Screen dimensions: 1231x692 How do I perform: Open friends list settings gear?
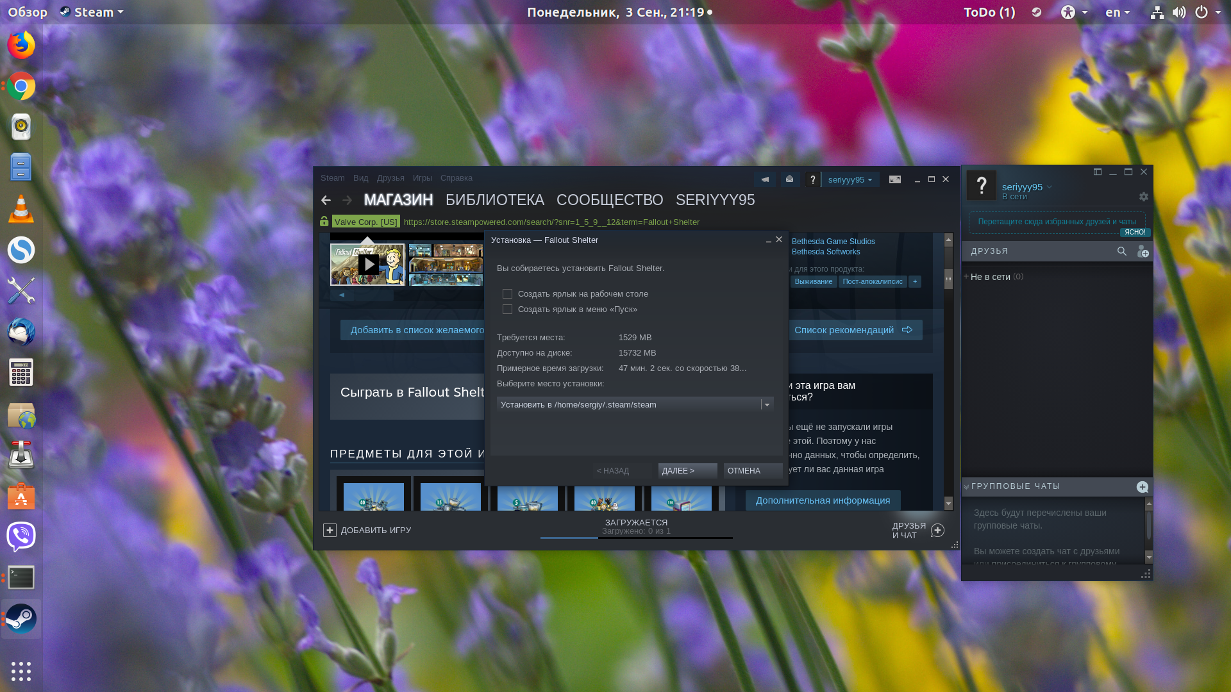(x=1143, y=197)
